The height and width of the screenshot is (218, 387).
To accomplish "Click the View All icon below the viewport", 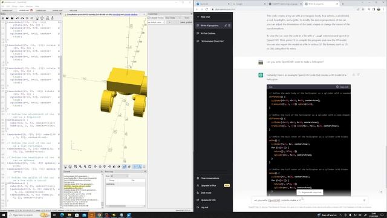I will click(x=76, y=167).
